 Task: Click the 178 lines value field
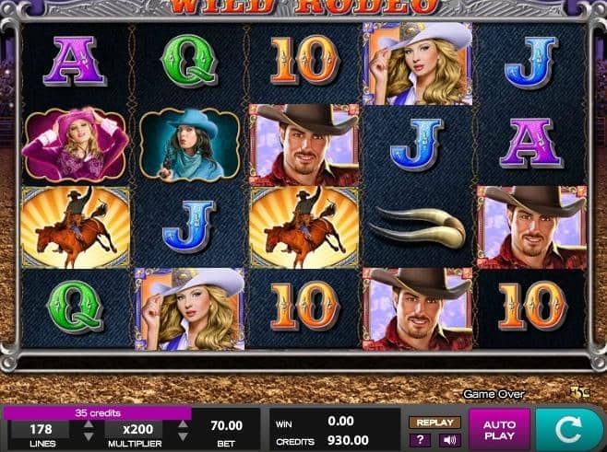[41, 429]
